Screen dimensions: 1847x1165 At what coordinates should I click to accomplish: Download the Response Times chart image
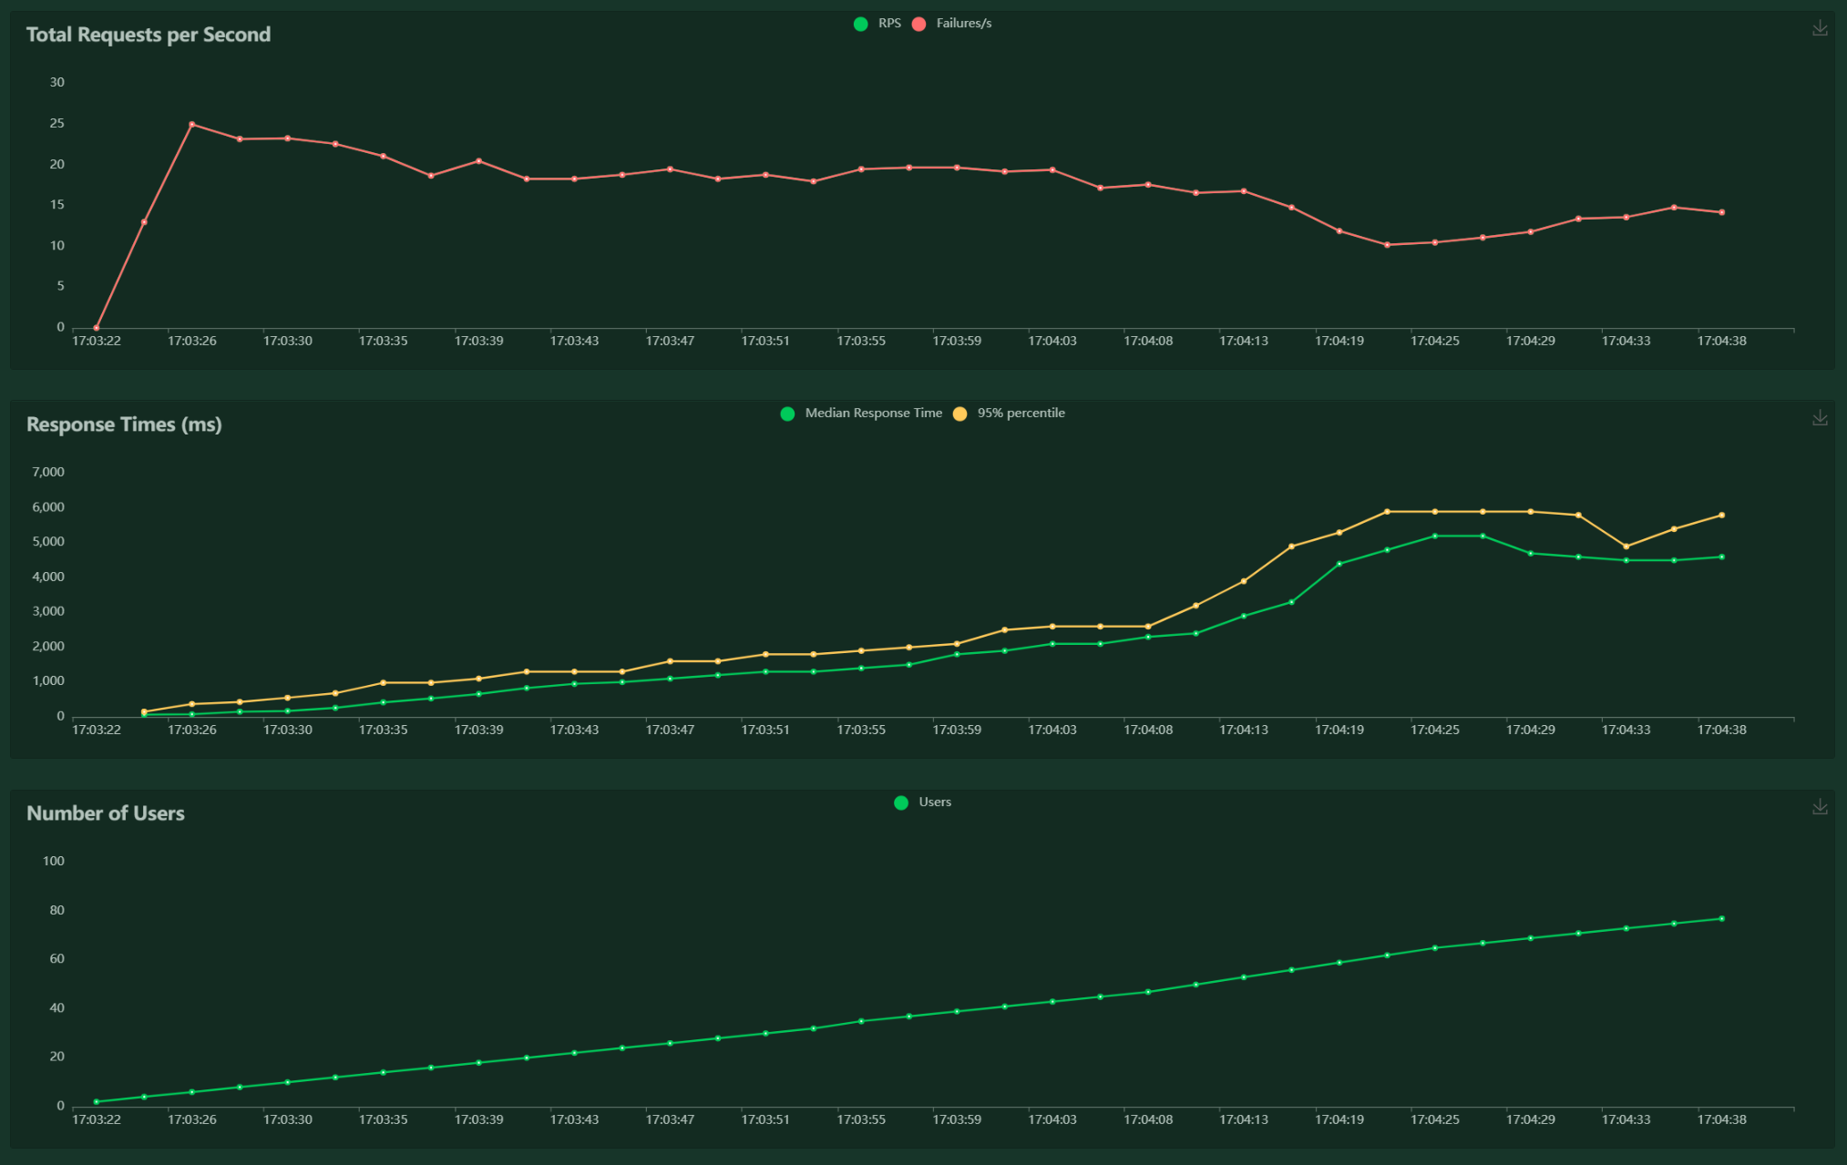tap(1820, 418)
